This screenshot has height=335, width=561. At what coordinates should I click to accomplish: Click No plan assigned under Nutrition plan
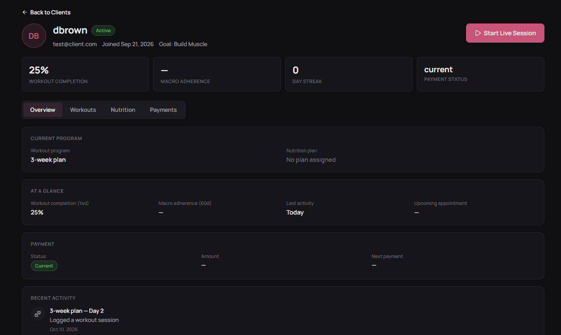311,160
